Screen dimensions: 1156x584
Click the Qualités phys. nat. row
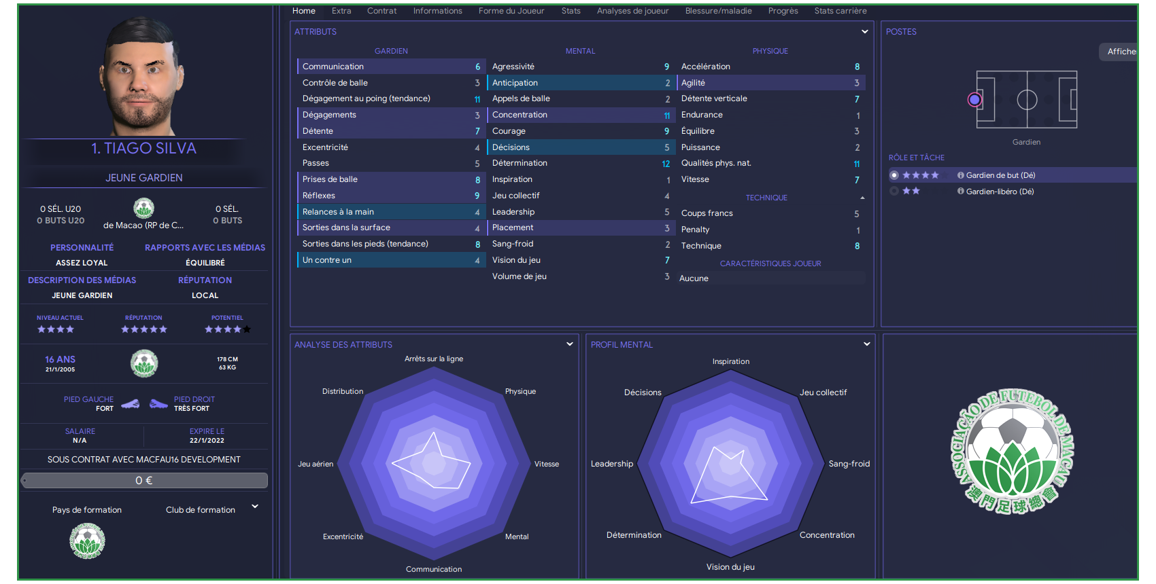771,163
